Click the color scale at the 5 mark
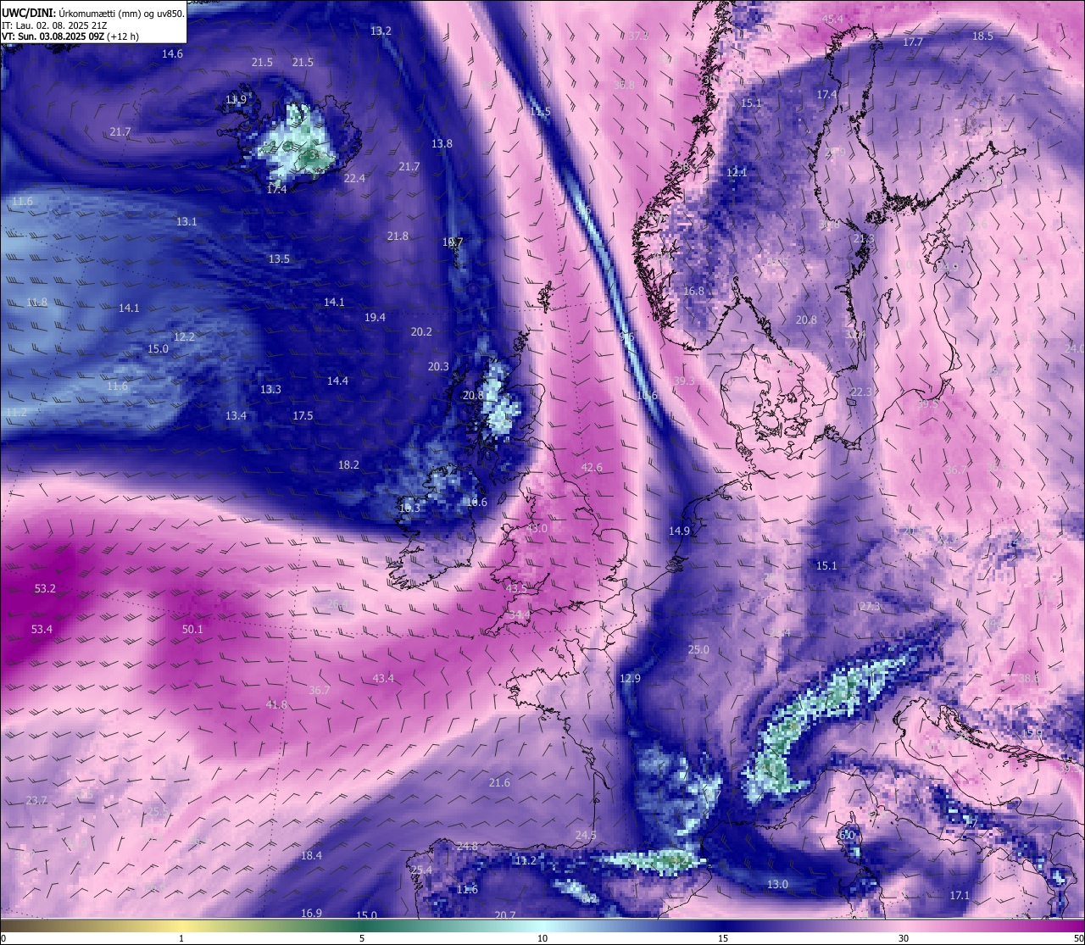Viewport: 1085px width, 945px height. click(x=362, y=938)
